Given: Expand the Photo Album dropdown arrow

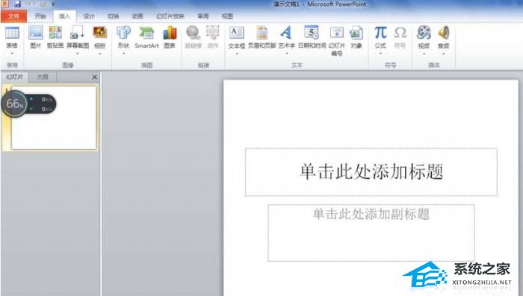Looking at the screenshot, I should pyautogui.click(x=99, y=53).
